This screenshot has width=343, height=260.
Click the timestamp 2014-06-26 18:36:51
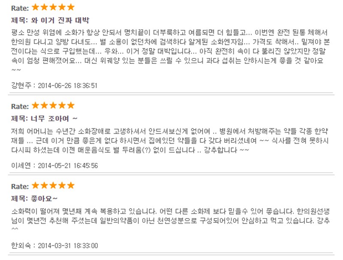click(x=67, y=86)
